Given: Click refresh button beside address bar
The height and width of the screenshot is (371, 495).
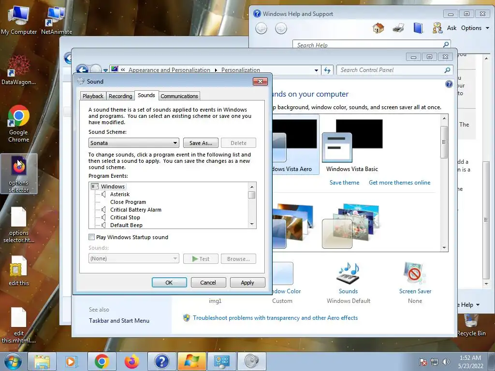Looking at the screenshot, I should point(327,70).
